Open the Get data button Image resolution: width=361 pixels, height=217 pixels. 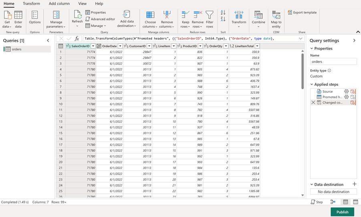tap(7, 20)
